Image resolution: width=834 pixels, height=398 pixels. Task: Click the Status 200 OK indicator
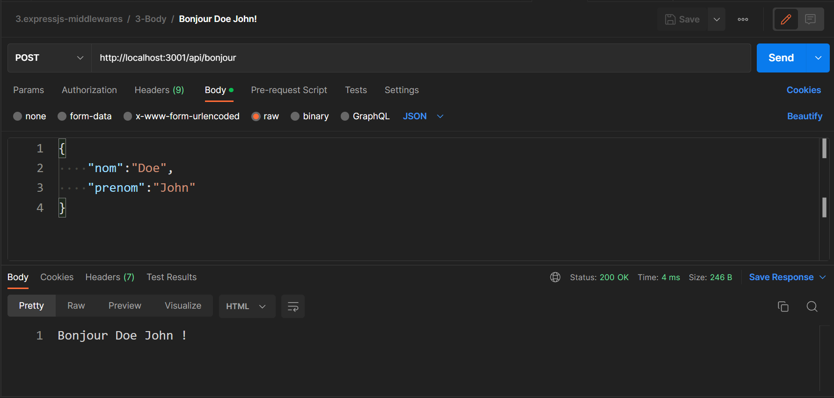pos(599,277)
